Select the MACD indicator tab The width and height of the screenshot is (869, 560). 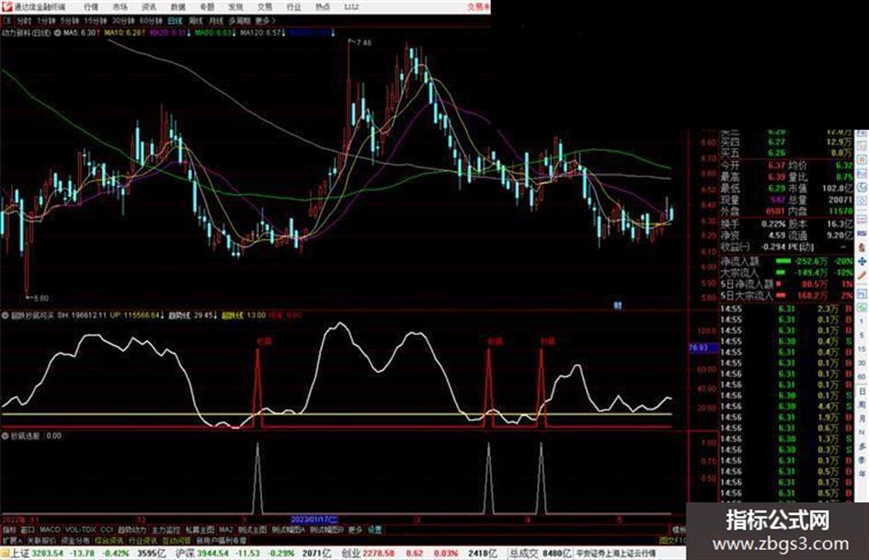point(50,530)
